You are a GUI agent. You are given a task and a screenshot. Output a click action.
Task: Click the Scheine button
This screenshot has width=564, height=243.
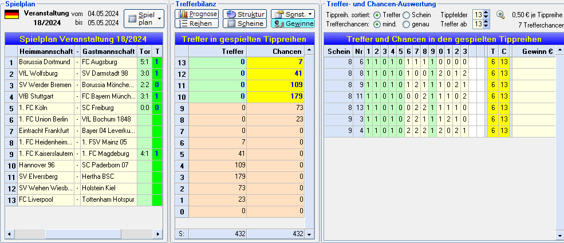coord(245,23)
